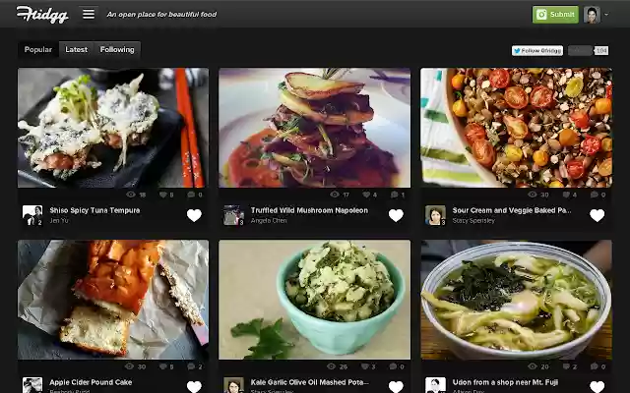Click the views eye icon on Kale Garlic post
Screen dimensions: 630x393
click(331, 366)
